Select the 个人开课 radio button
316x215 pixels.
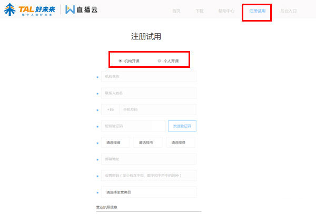click(160, 61)
